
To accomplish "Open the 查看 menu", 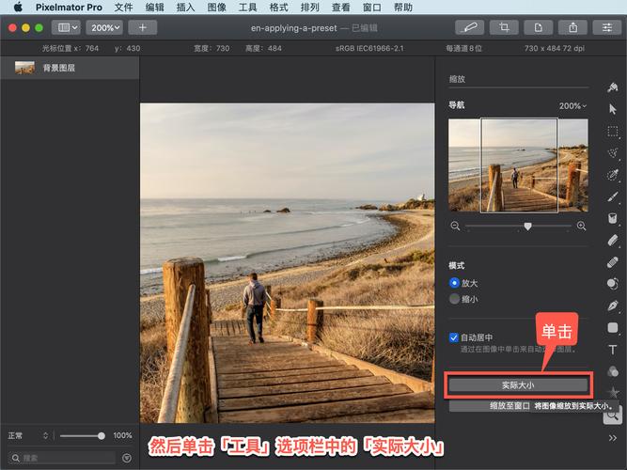I will (341, 8).
